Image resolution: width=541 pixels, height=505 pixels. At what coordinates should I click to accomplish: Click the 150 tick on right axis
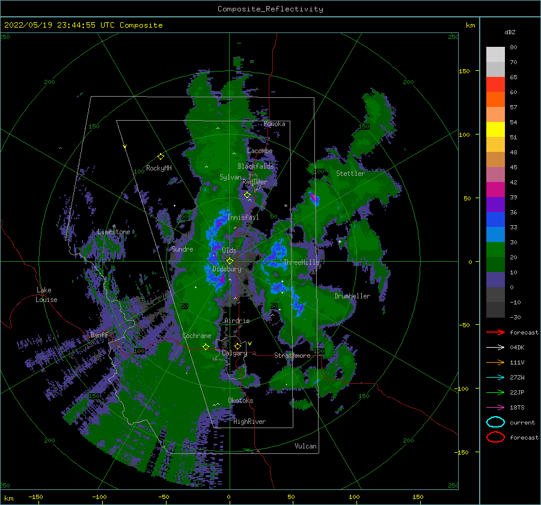[x=464, y=71]
